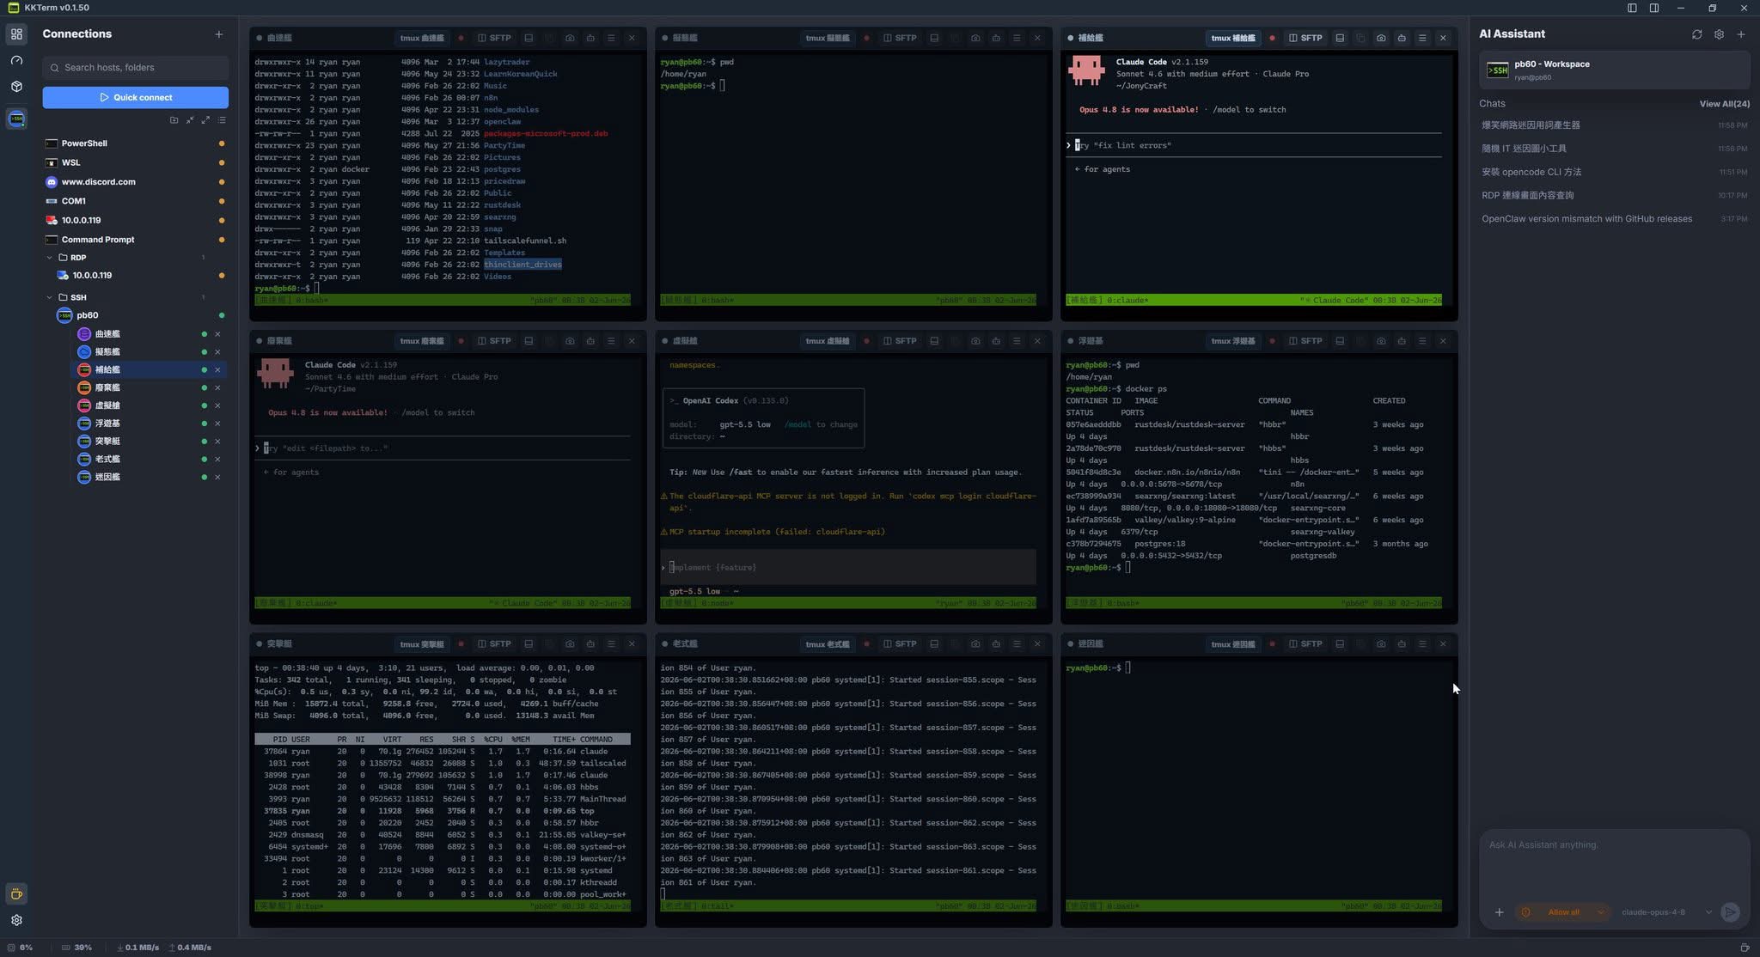Click the Quick connect button
This screenshot has width=1760, height=957.
[135, 97]
